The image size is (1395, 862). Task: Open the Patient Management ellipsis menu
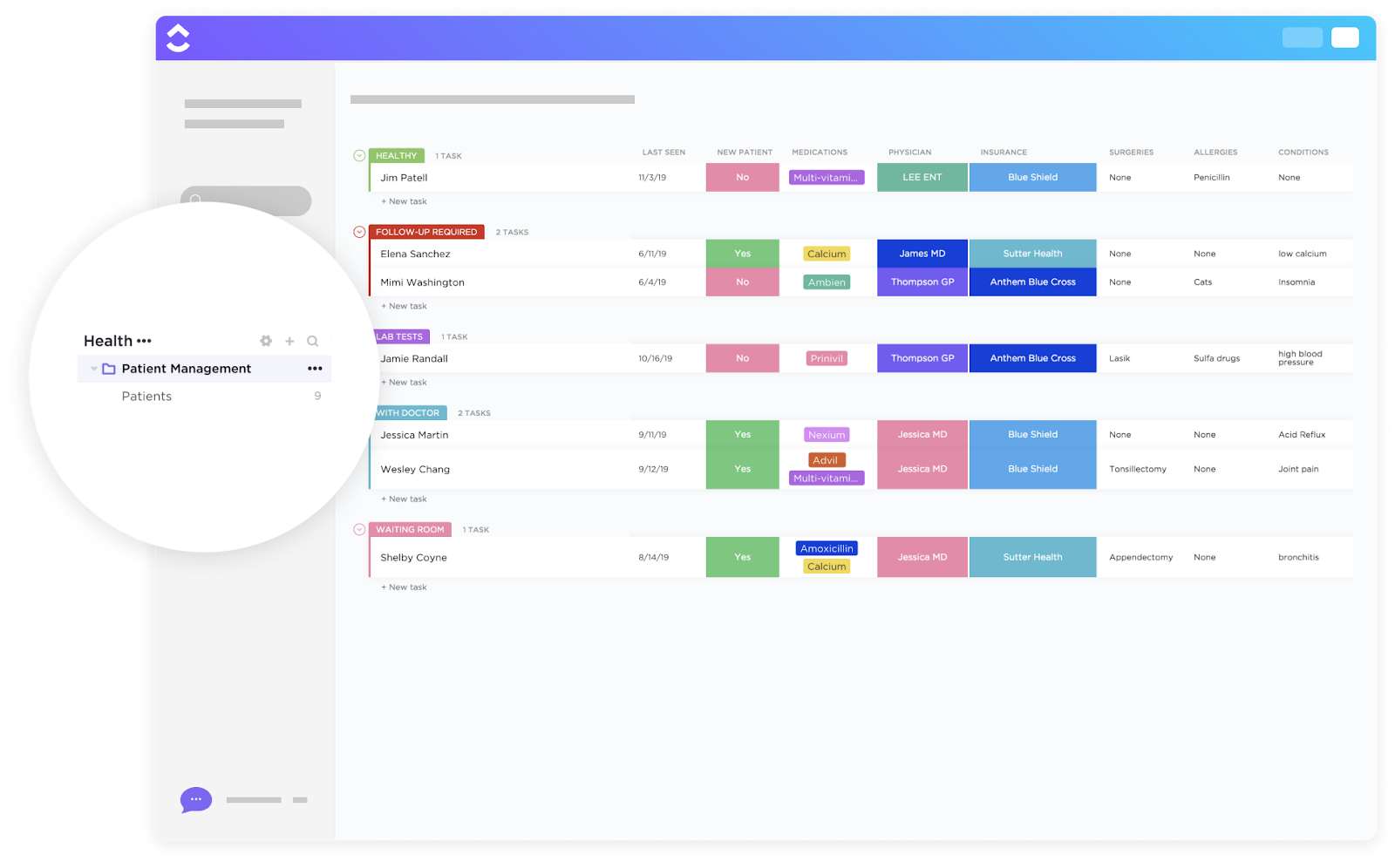pos(315,369)
